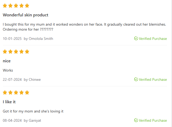Click the I like it review title
Viewport: 172px width, 127px height.
(9, 102)
